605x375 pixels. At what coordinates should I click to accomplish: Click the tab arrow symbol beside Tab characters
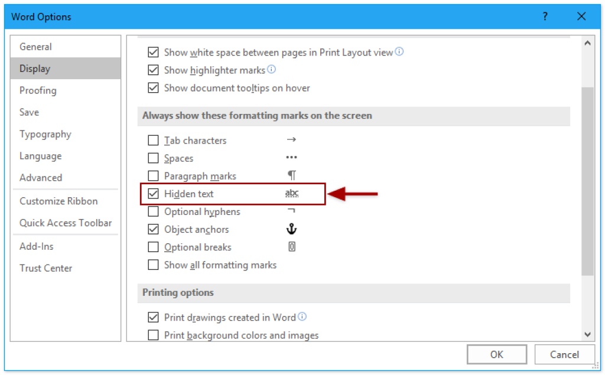(x=291, y=140)
